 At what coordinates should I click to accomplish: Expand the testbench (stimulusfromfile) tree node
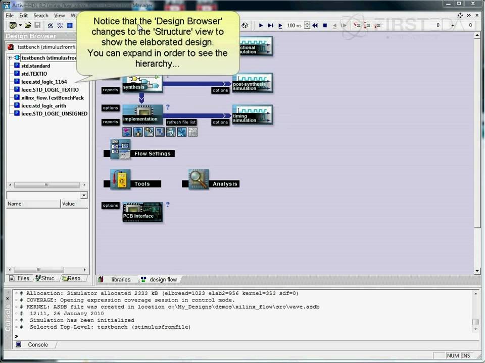(10, 57)
